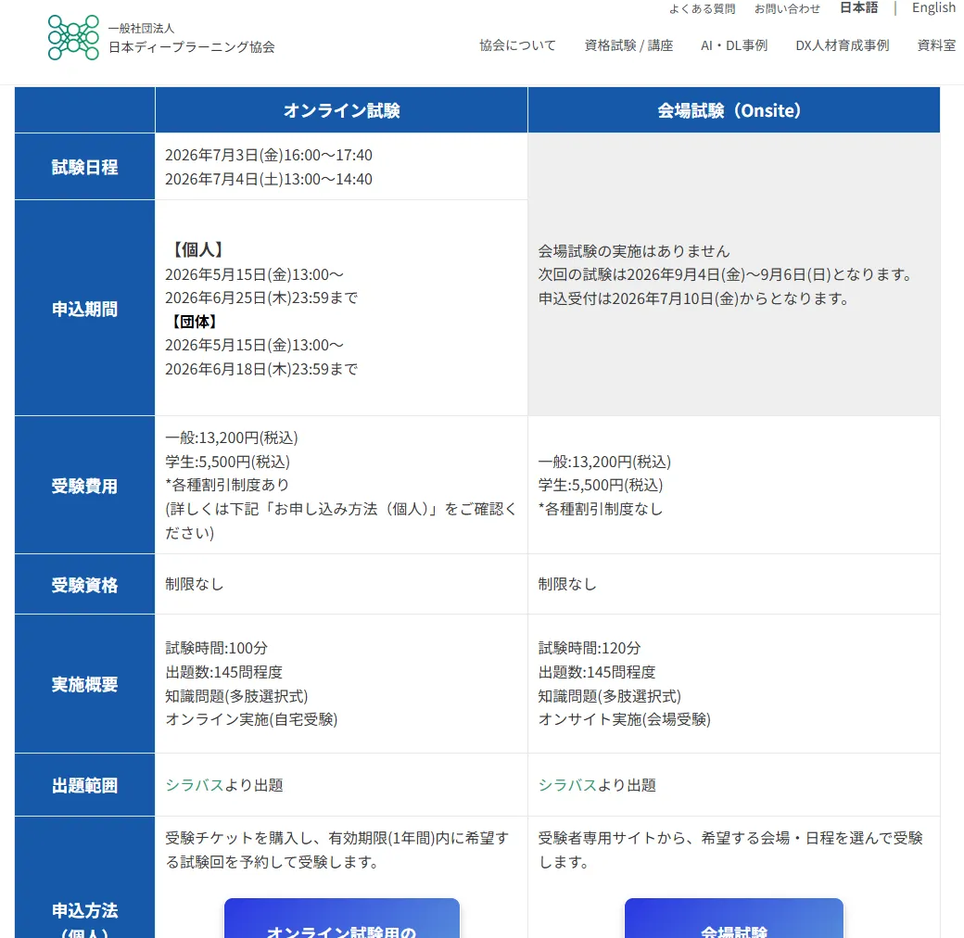964x938 pixels.
Task: Select the 2026年7月4日(土)13:00～14:40 exam date
Action: pyautogui.click(x=269, y=179)
